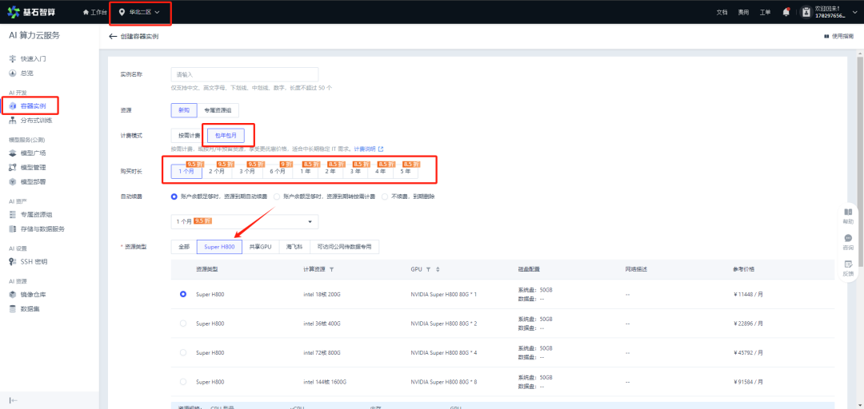
Task: Select the Super H800 80G * 2 row radio
Action: 183,324
